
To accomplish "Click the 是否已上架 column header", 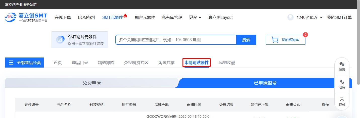I will (x=260, y=105).
